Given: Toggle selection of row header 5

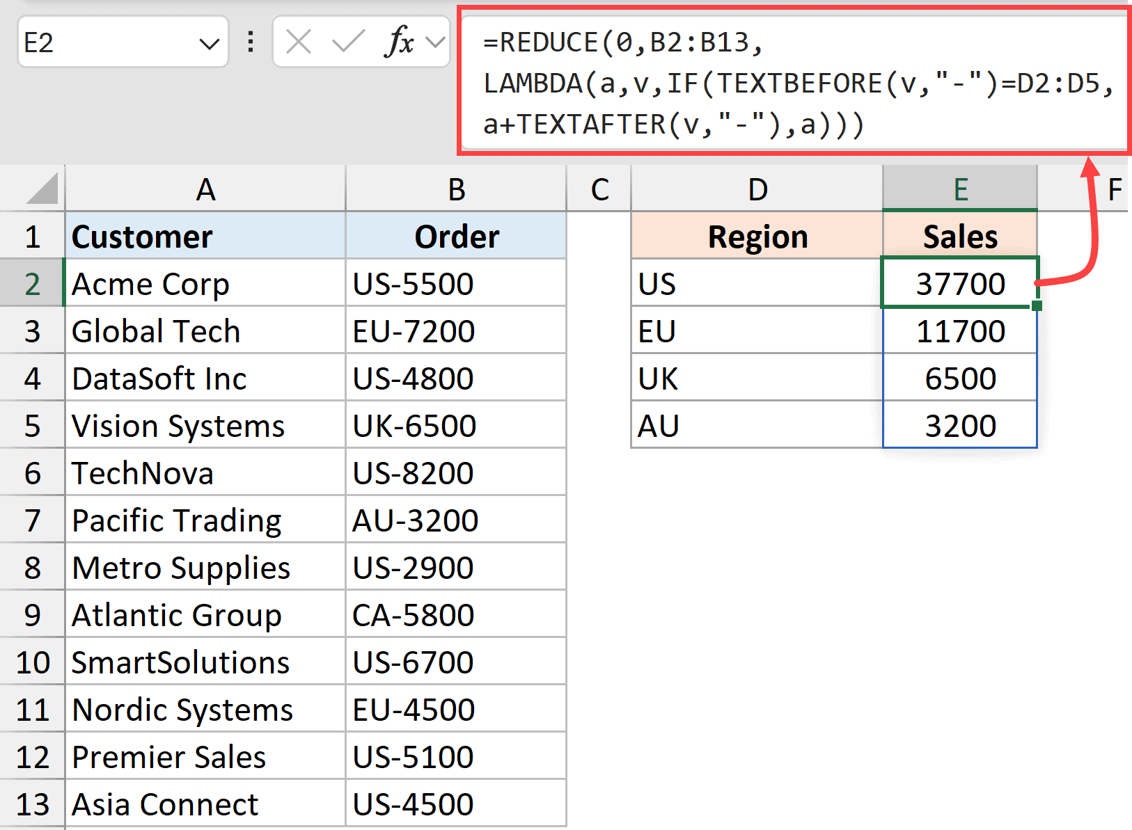Looking at the screenshot, I should pyautogui.click(x=33, y=425).
